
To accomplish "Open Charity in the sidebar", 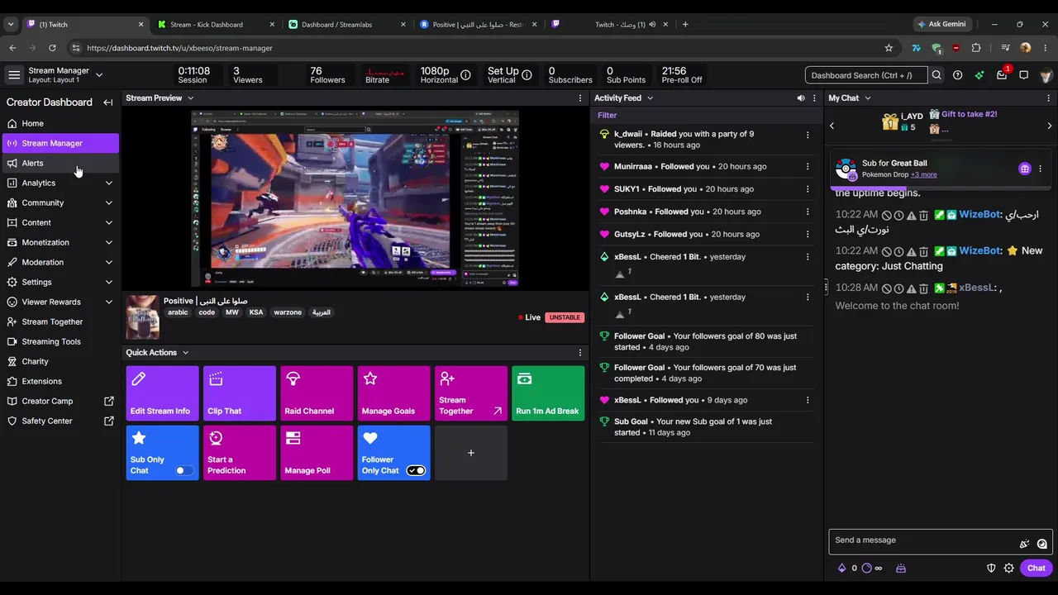I will pyautogui.click(x=60, y=361).
